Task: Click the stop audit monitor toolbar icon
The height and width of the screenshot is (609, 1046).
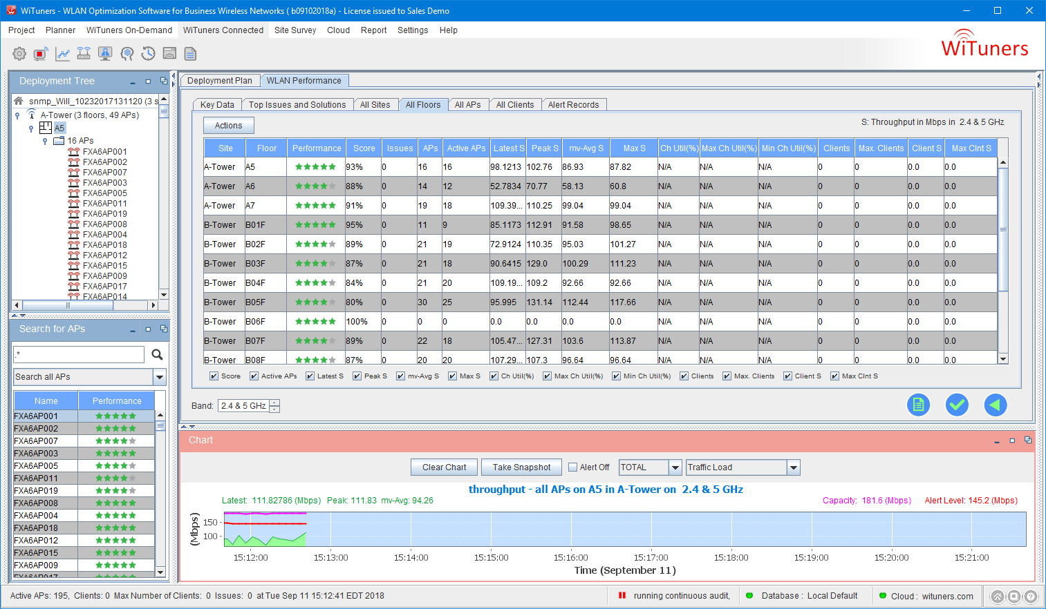Action: [41, 54]
